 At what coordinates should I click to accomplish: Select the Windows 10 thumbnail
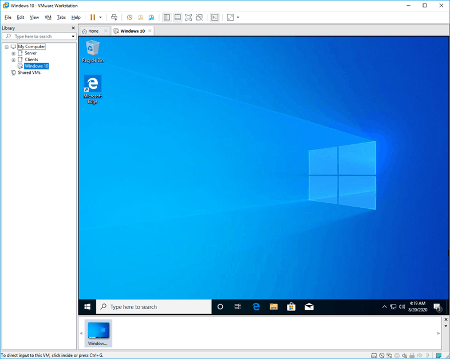[98, 333]
